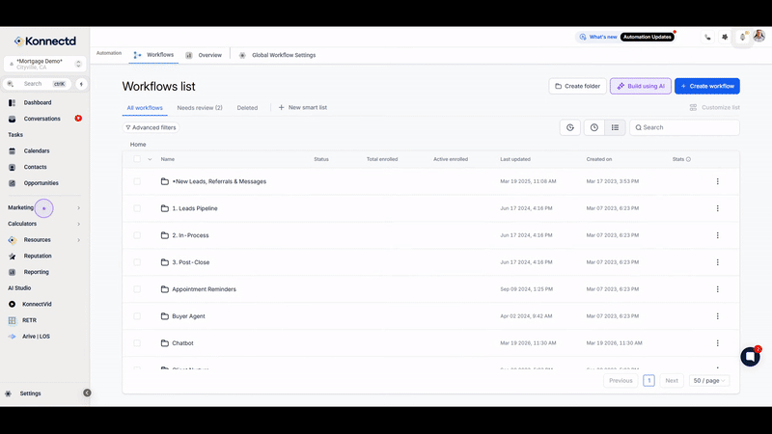This screenshot has height=434, width=772.
Task: Select Needs review (2) tab
Action: 200,108
